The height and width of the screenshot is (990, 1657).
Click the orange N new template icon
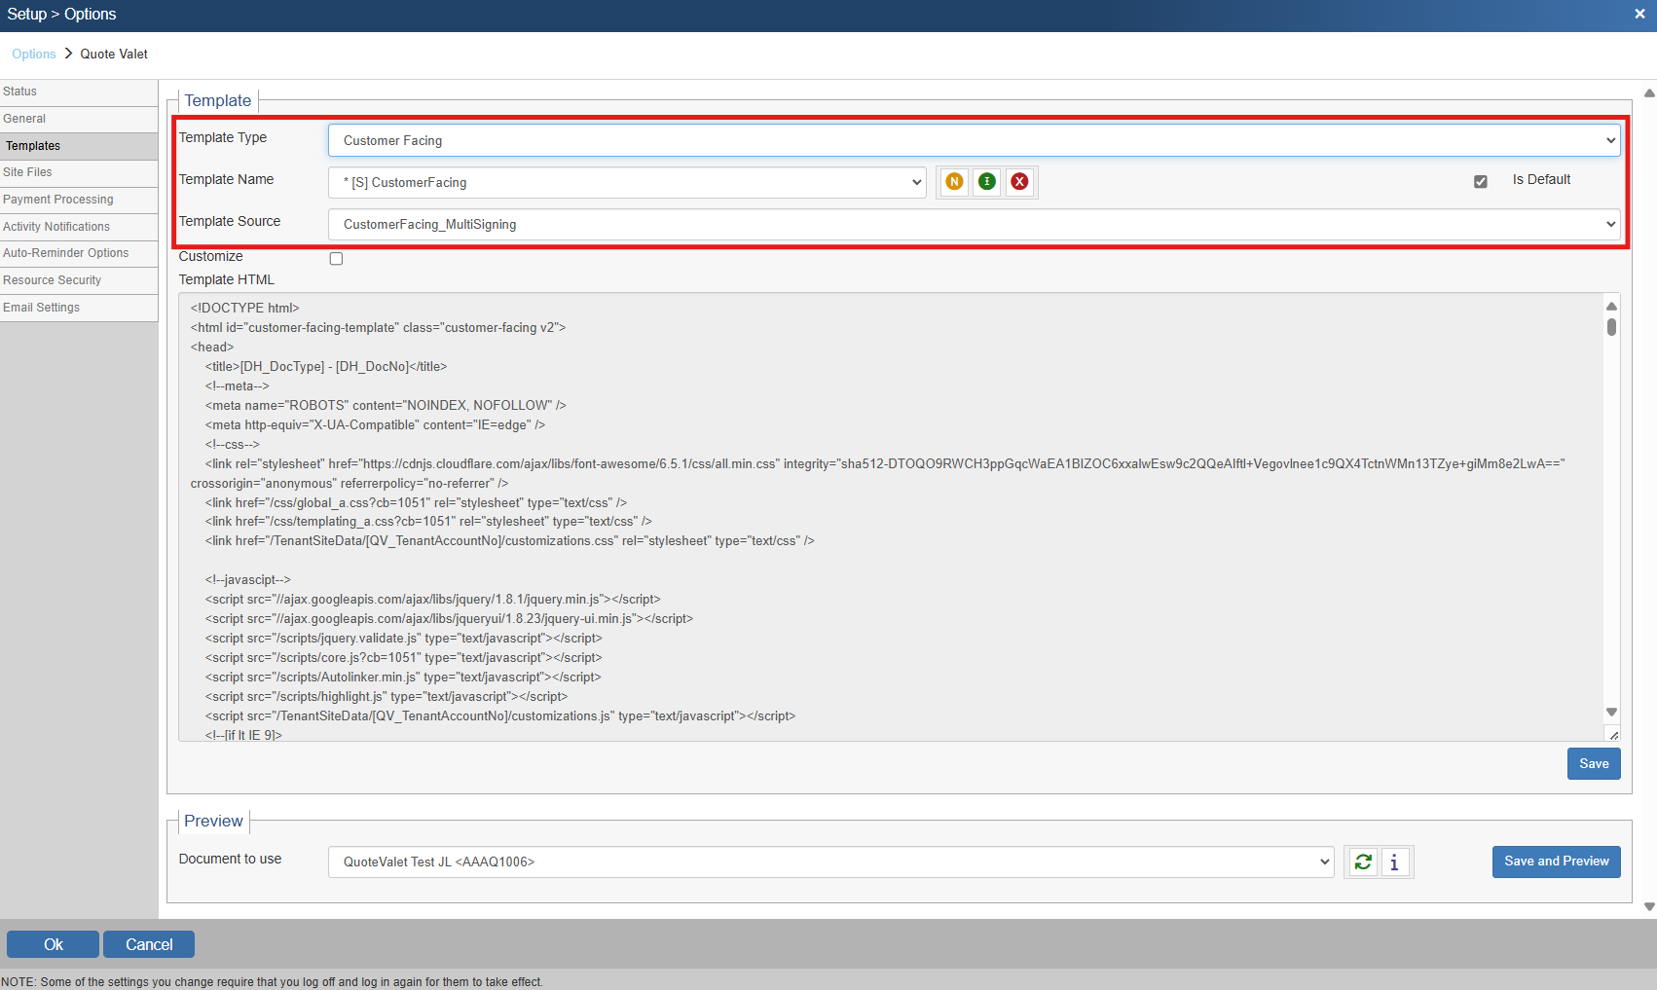pos(954,182)
